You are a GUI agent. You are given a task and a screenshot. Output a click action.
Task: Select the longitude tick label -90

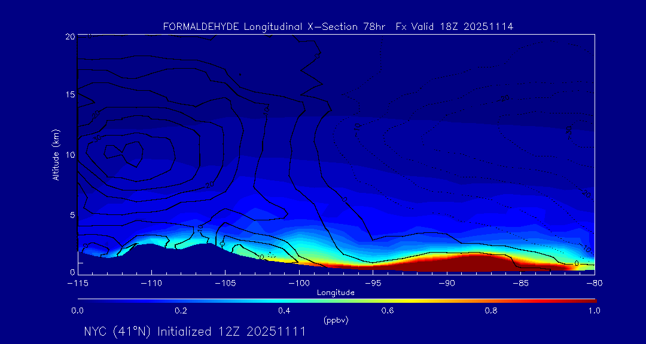[x=447, y=284]
